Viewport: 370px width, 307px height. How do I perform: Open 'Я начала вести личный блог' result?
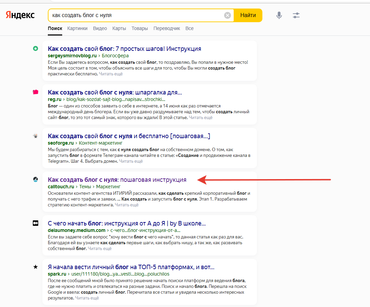click(x=131, y=267)
